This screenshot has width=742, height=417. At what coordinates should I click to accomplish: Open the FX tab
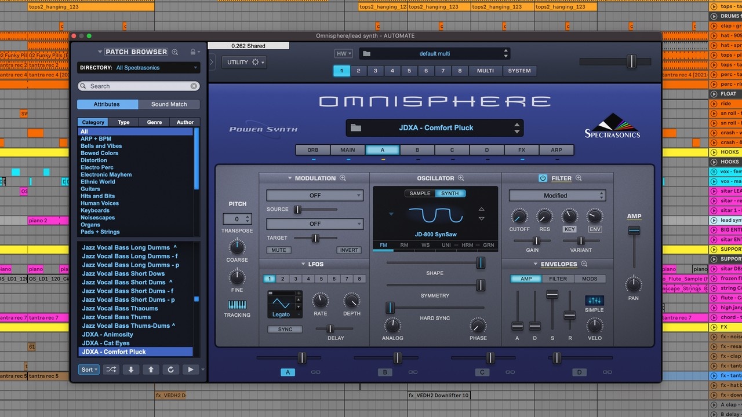[x=522, y=150]
